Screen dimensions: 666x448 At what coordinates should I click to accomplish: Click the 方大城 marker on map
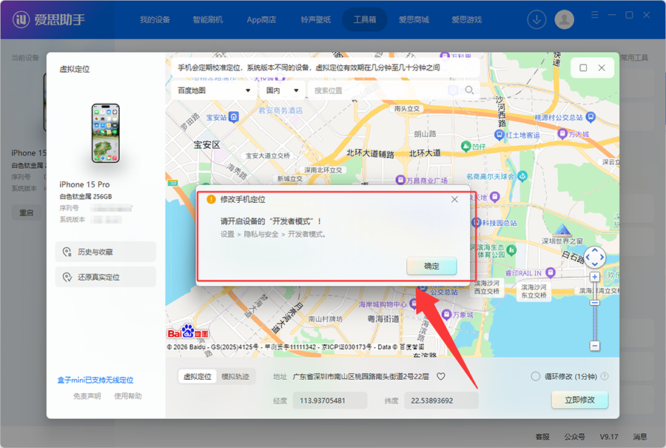coord(562,134)
